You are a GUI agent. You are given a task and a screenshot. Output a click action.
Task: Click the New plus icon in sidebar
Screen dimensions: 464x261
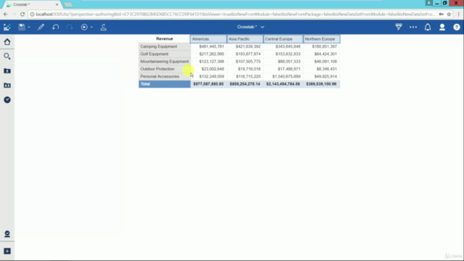pos(7,251)
